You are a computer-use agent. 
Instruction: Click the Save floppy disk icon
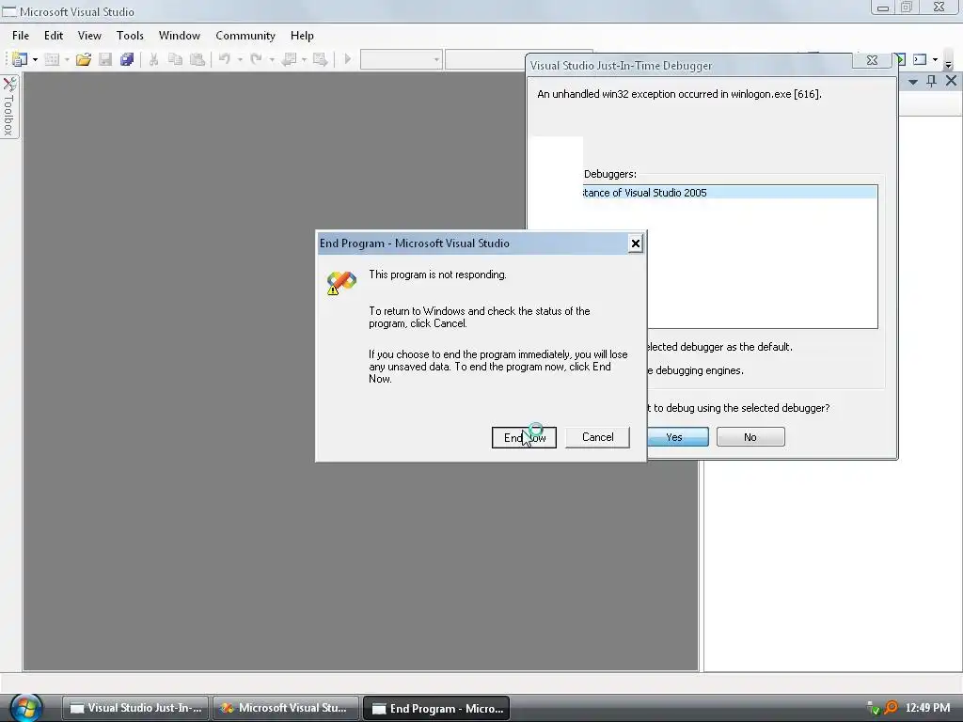(105, 59)
